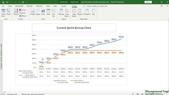The width and height of the screenshot is (169, 95).
Task: Switch to the PROJECT ribbon tab
Action: pyautogui.click(x=39, y=6)
